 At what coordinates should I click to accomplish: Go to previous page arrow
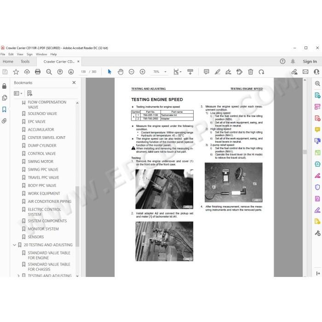pos(60,72)
